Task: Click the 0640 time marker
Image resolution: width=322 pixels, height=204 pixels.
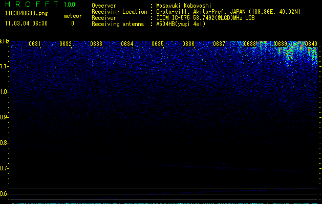Action: point(311,44)
